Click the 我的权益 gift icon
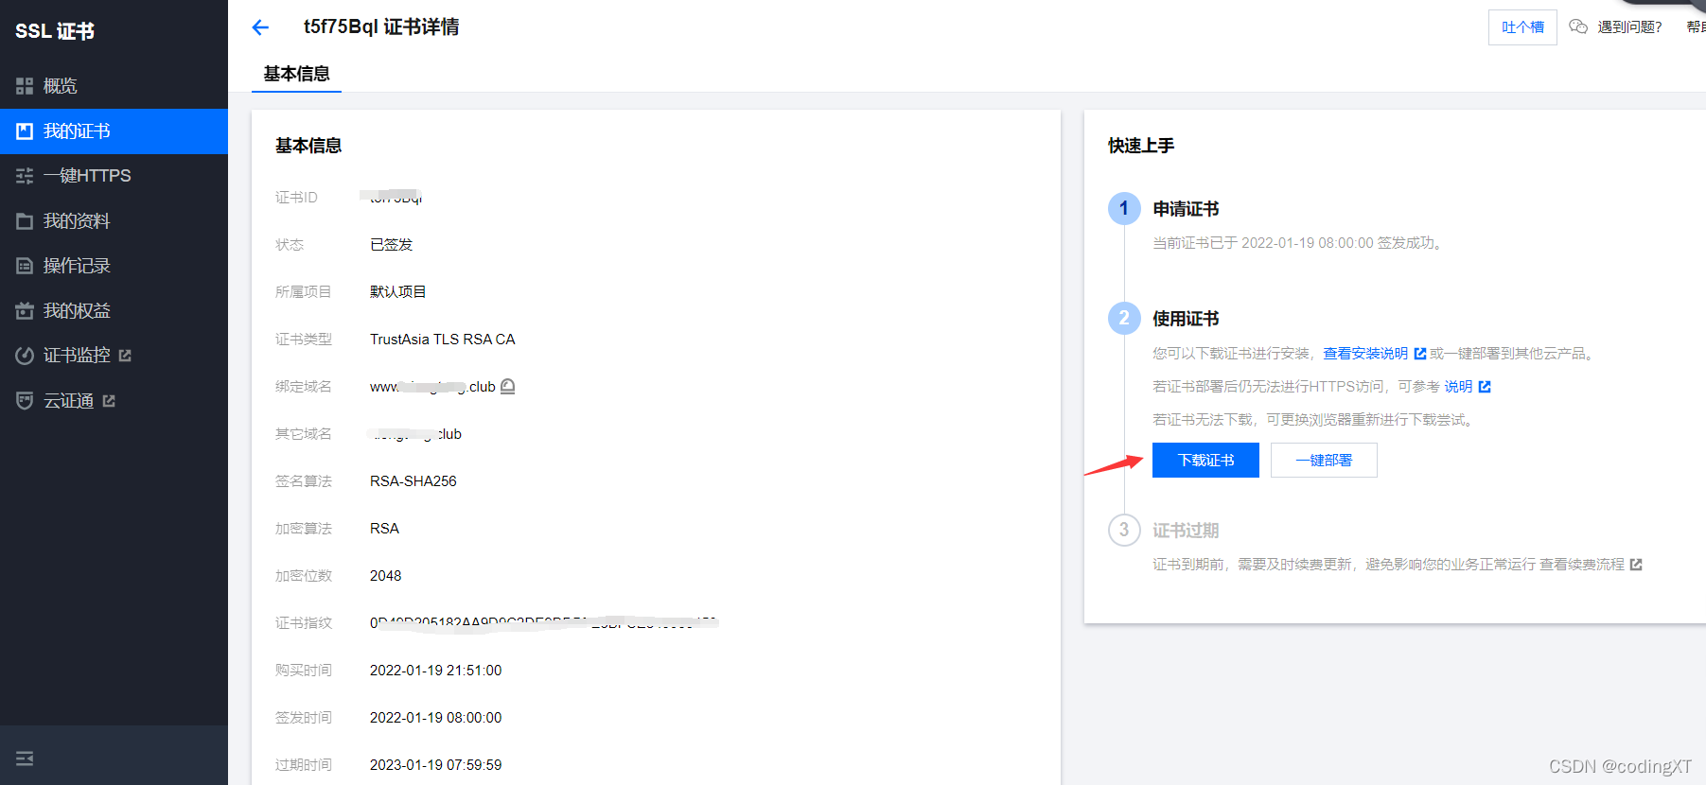 tap(25, 311)
